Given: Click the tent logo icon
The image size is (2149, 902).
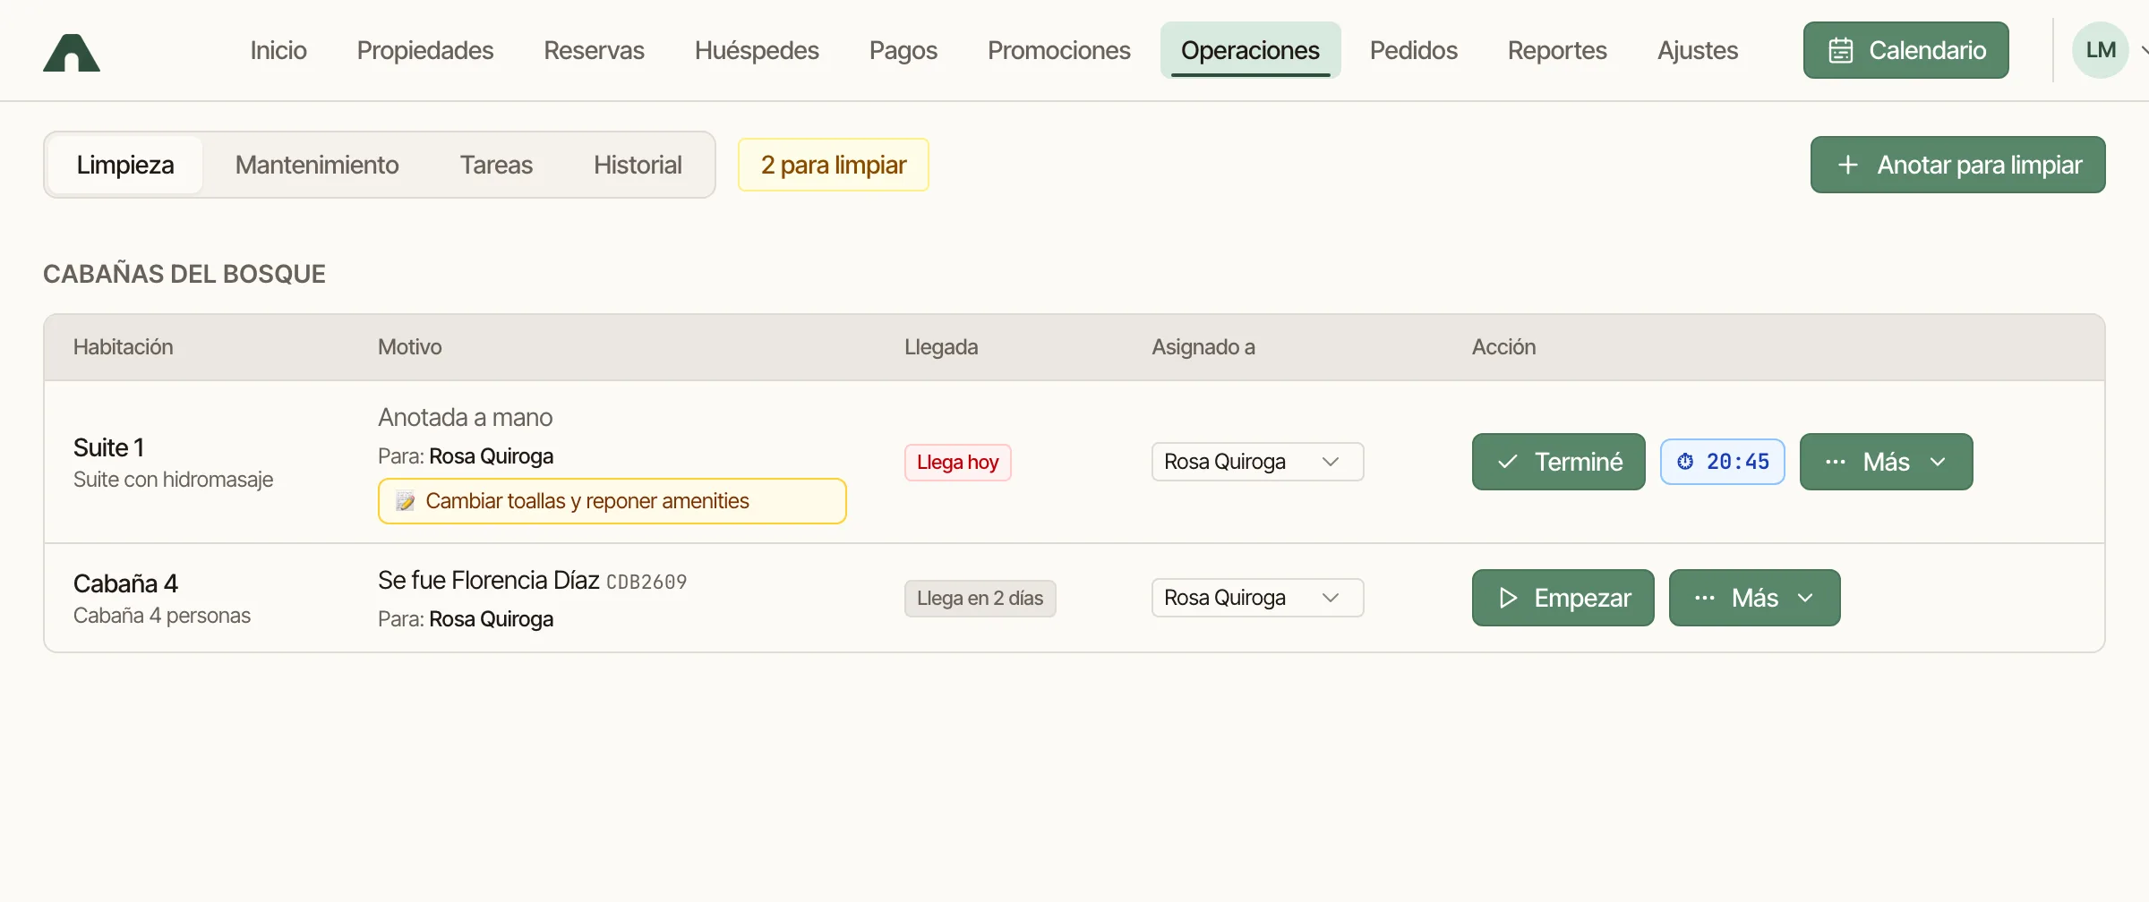Looking at the screenshot, I should tap(72, 52).
